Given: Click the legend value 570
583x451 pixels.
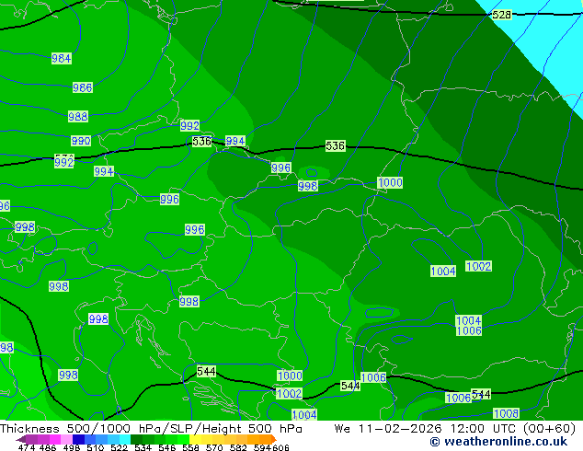Looking at the screenshot, I should point(214,447).
